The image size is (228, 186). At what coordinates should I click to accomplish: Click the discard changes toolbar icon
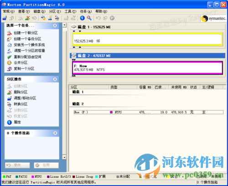[105, 18]
